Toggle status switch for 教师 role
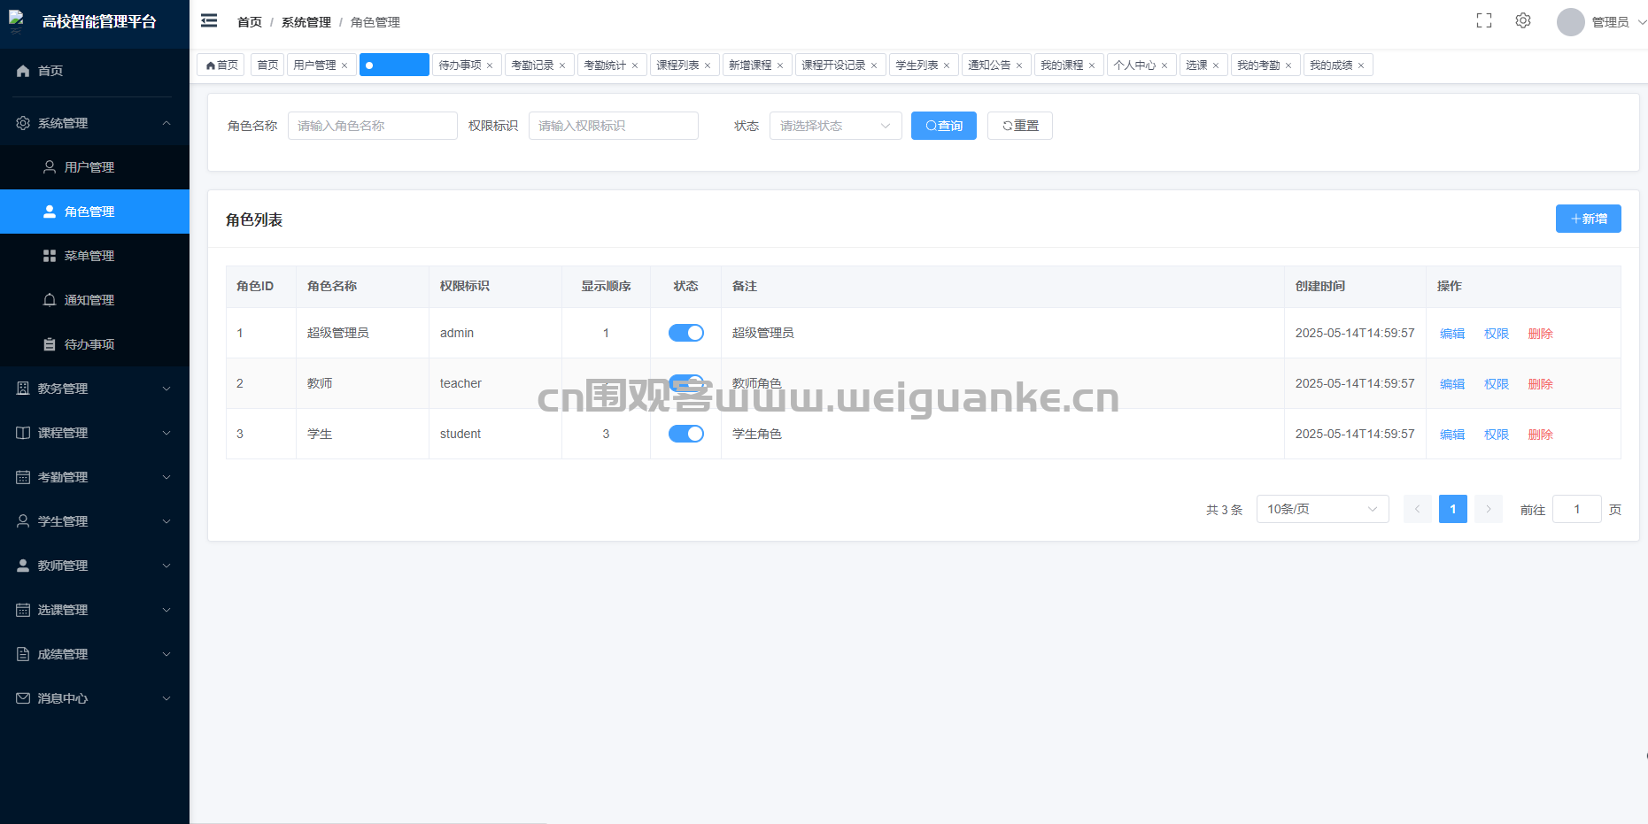The height and width of the screenshot is (824, 1648). coord(685,383)
